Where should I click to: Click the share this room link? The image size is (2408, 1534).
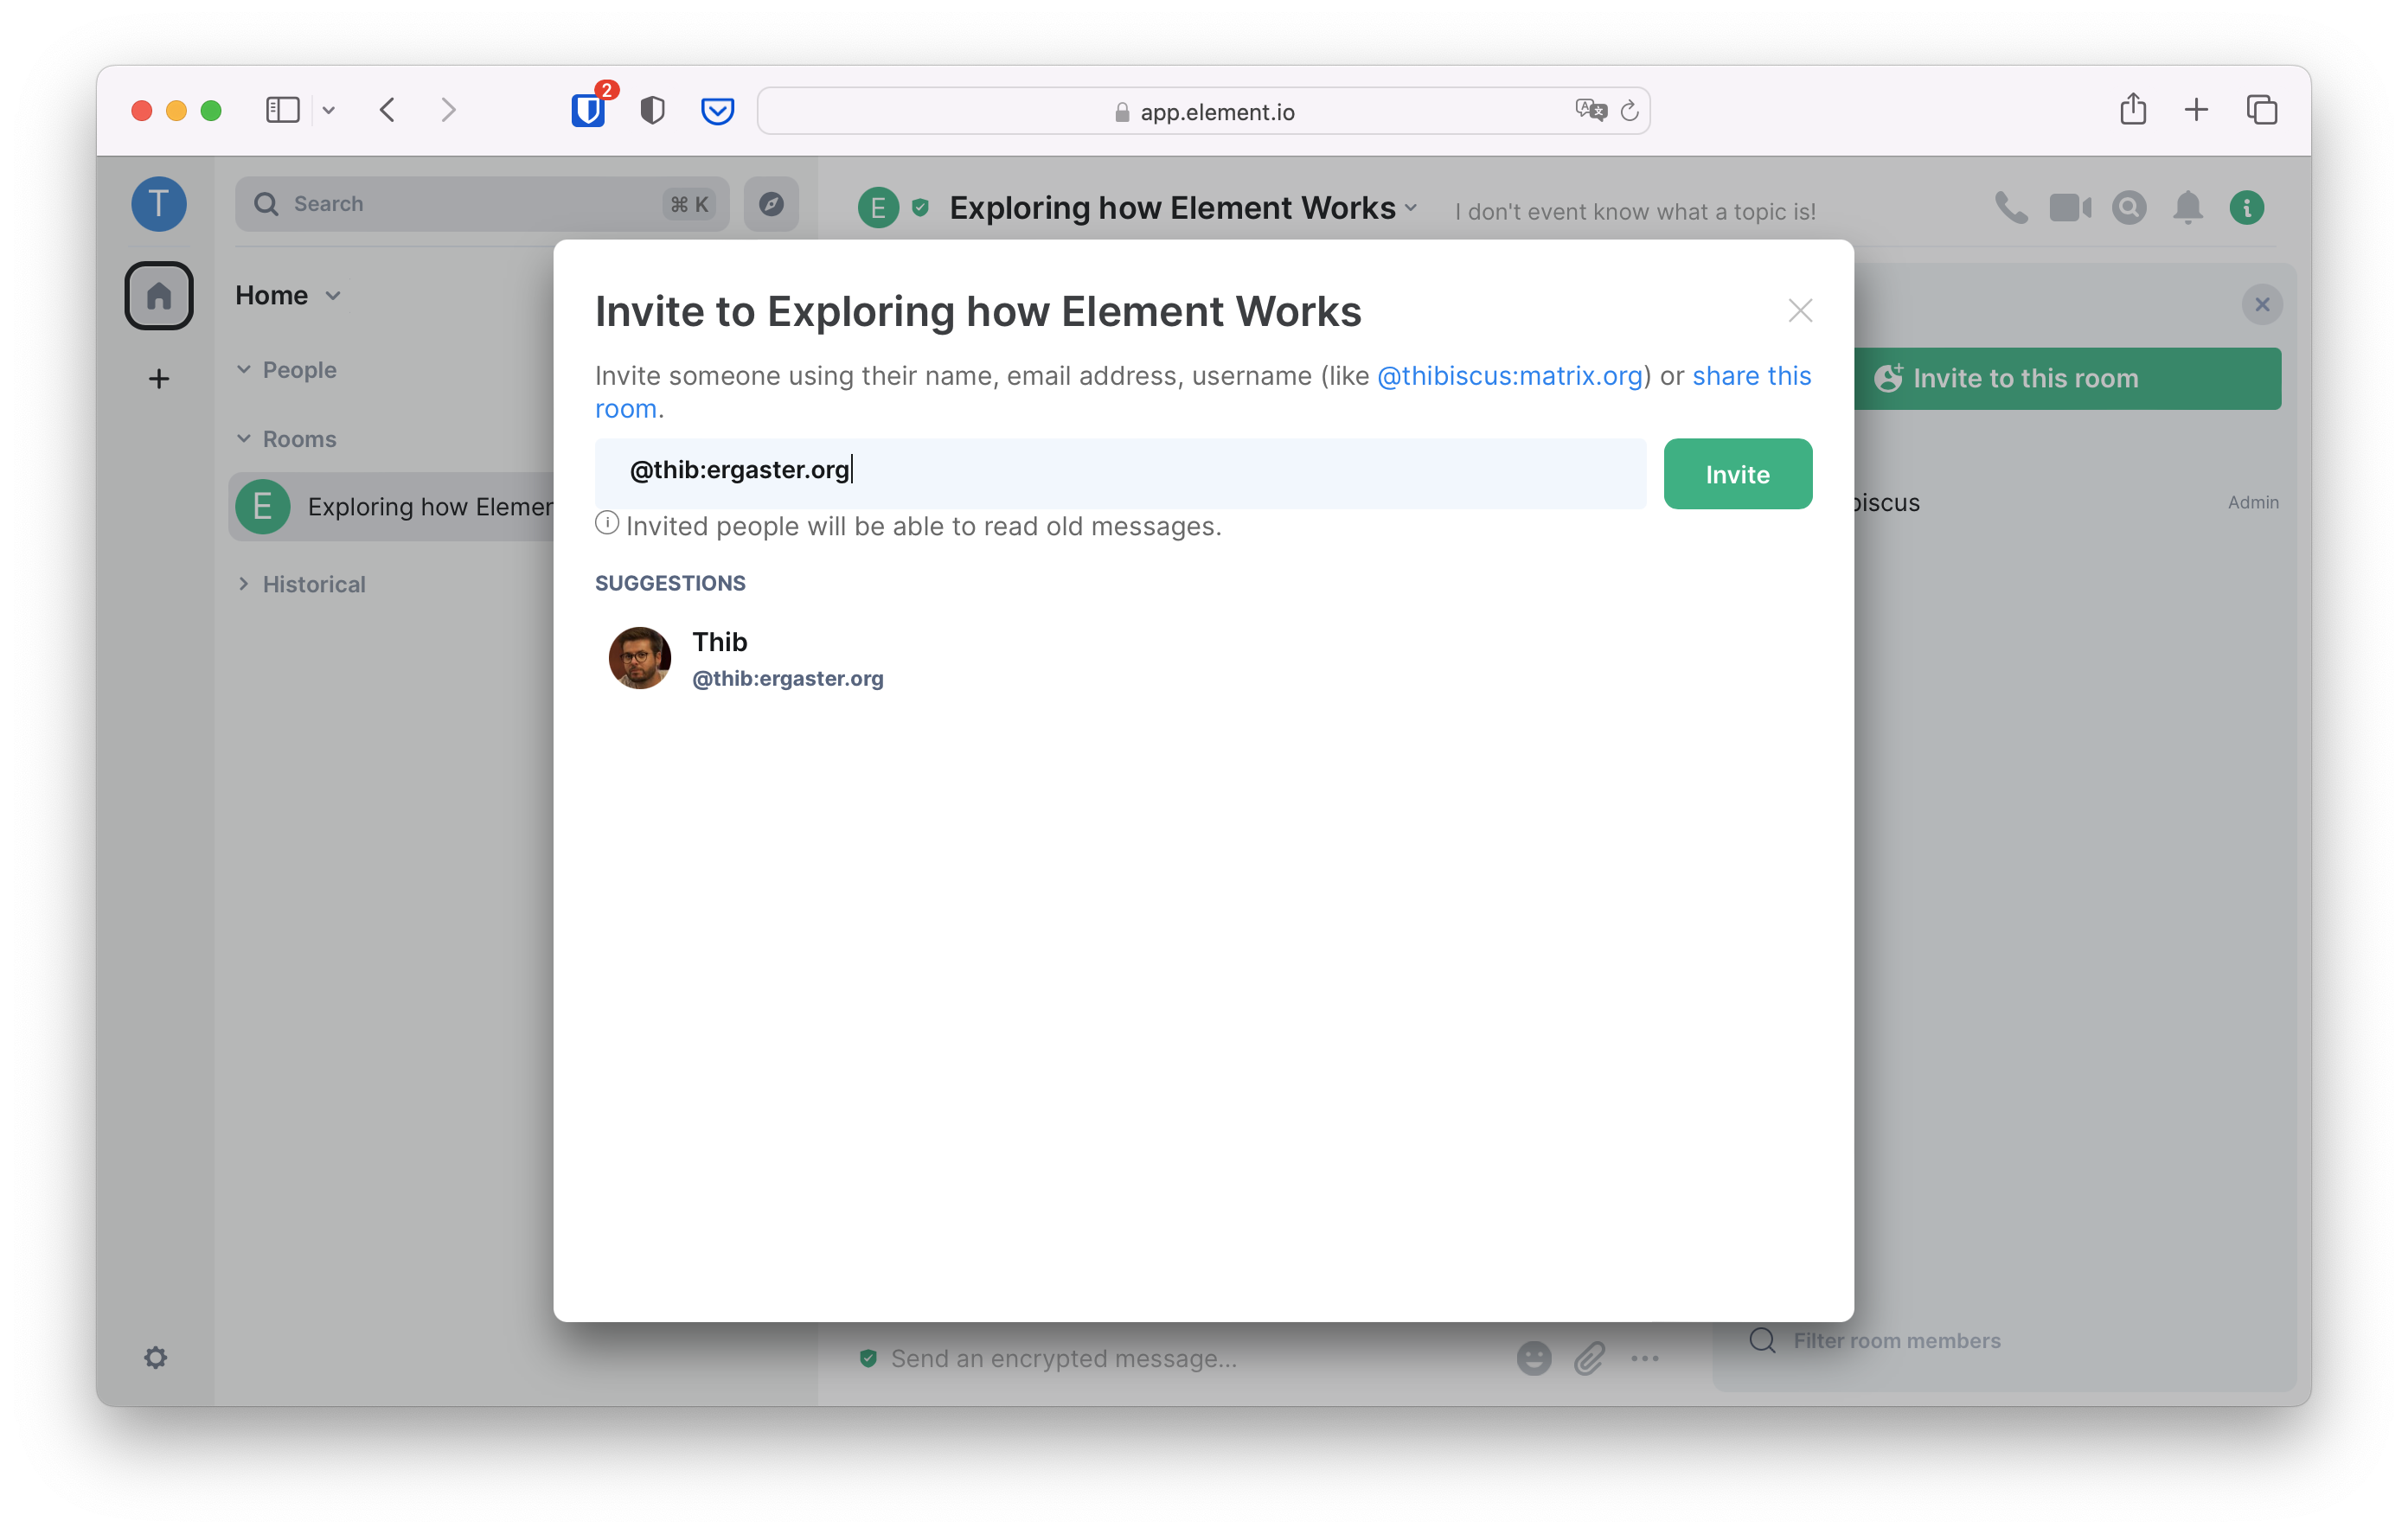(1750, 376)
